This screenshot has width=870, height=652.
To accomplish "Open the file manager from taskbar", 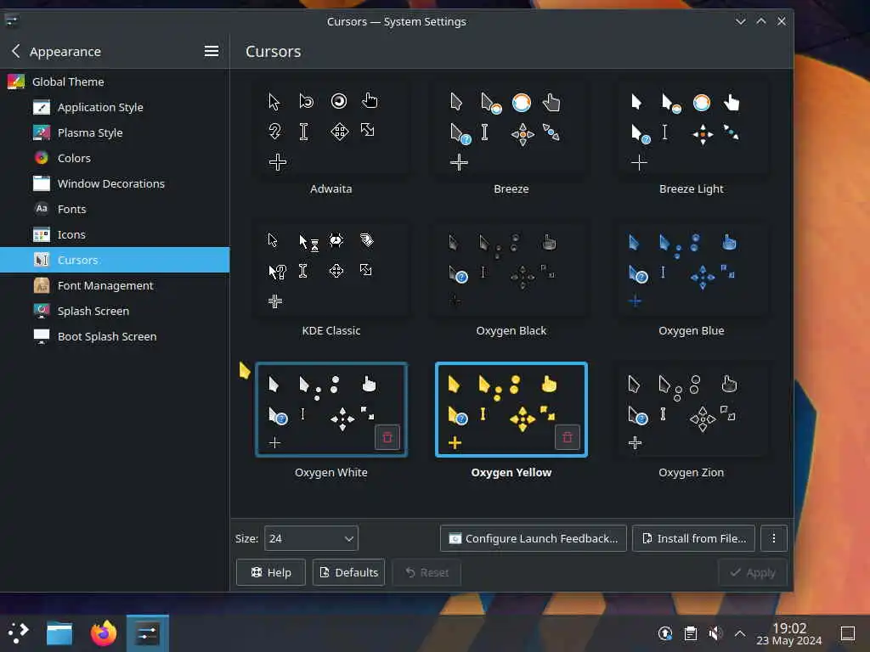I will [x=59, y=633].
